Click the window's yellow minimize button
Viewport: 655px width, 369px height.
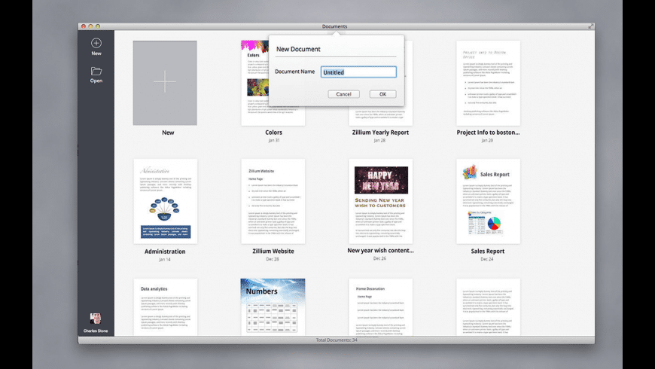coord(90,26)
